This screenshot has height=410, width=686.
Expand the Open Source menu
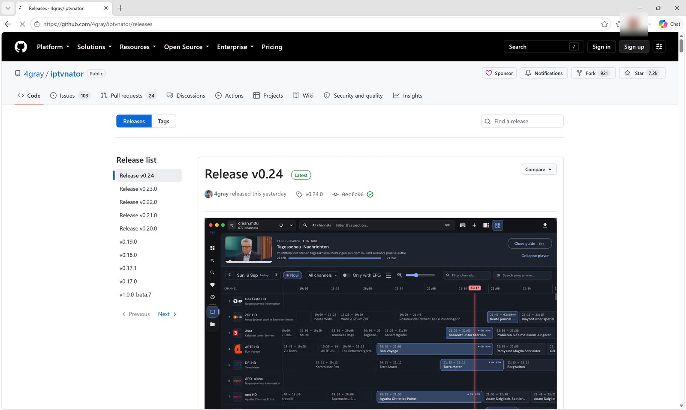tap(187, 47)
